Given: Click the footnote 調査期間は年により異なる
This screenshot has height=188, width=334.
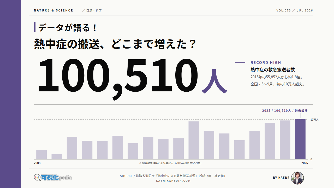Looking at the screenshot, I should [x=170, y=163].
